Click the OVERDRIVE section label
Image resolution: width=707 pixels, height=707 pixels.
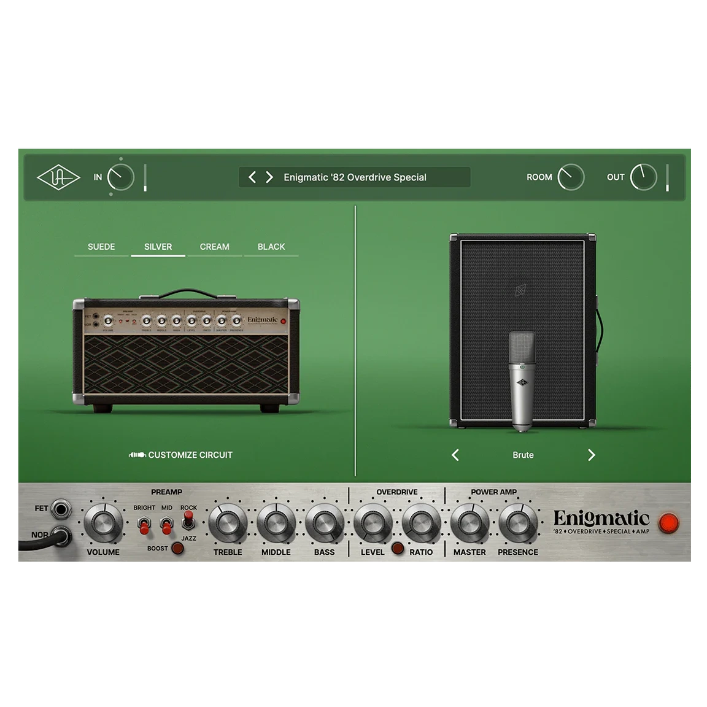tap(397, 492)
